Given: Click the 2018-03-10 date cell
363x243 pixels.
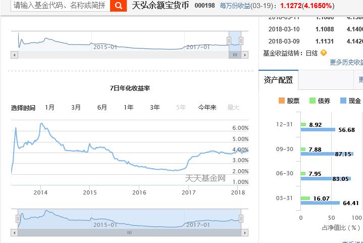Looking at the screenshot, I should point(284,29).
